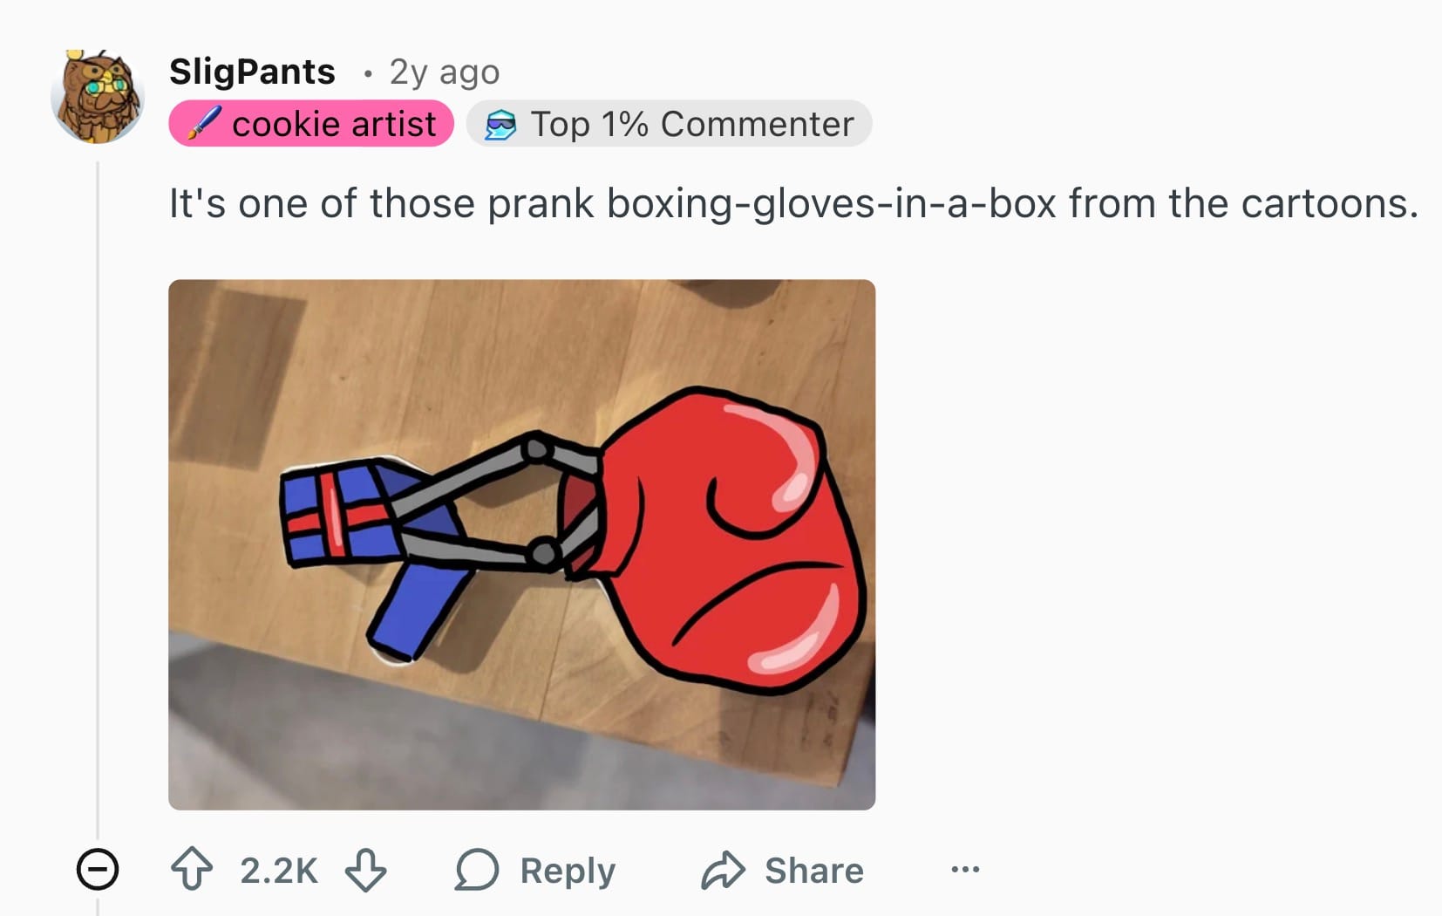Viewport: 1442px width, 916px height.
Task: Click the Share text label
Action: click(814, 871)
